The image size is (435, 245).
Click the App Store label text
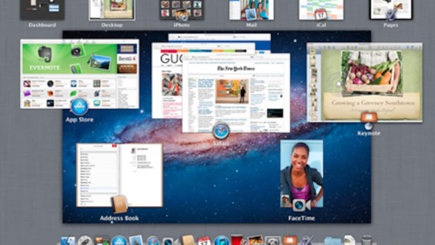(x=80, y=120)
